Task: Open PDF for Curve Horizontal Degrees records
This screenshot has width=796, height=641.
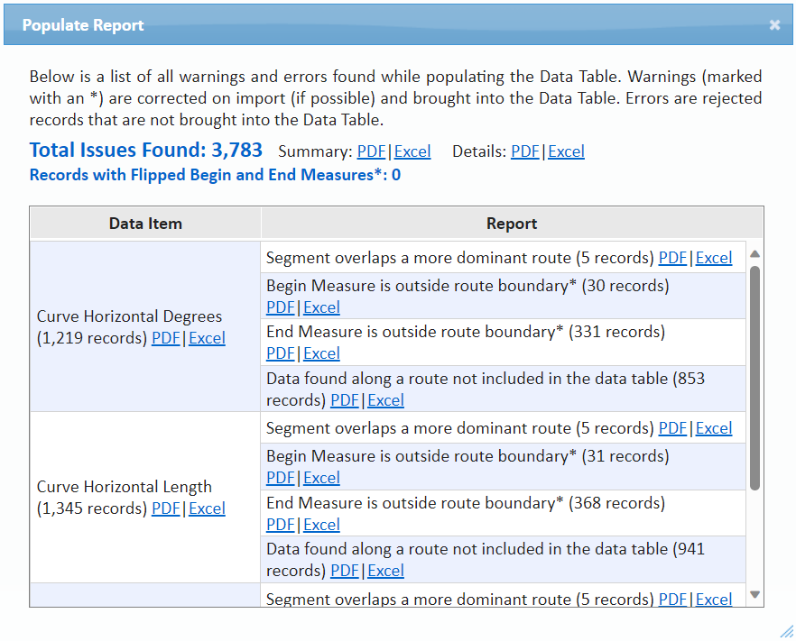Action: (166, 338)
